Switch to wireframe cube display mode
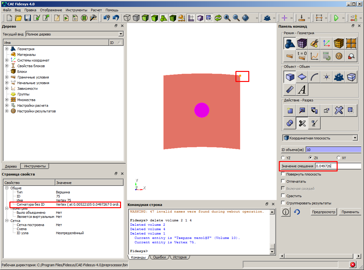Image resolution: width=364 pixels, height=270 pixels. [x=127, y=18]
